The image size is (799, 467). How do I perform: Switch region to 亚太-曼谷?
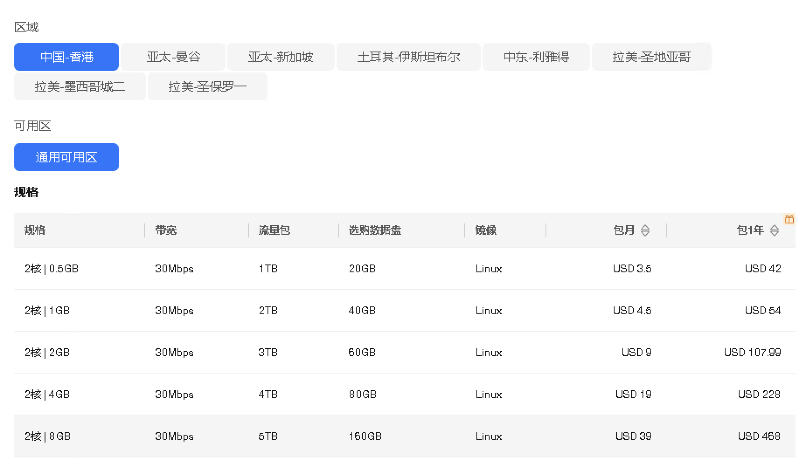click(x=173, y=57)
